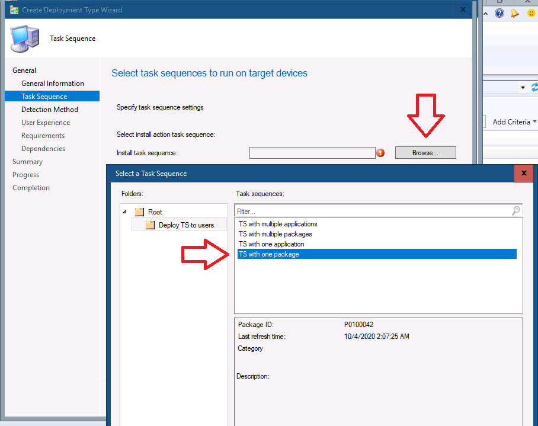
Task: Click the last refresh time 10/4/2020 2:07:25 AM
Action: coord(376,337)
